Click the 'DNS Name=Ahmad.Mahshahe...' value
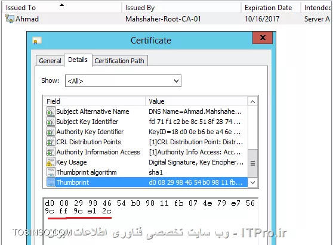This screenshot has width=333, height=245. coord(195,111)
